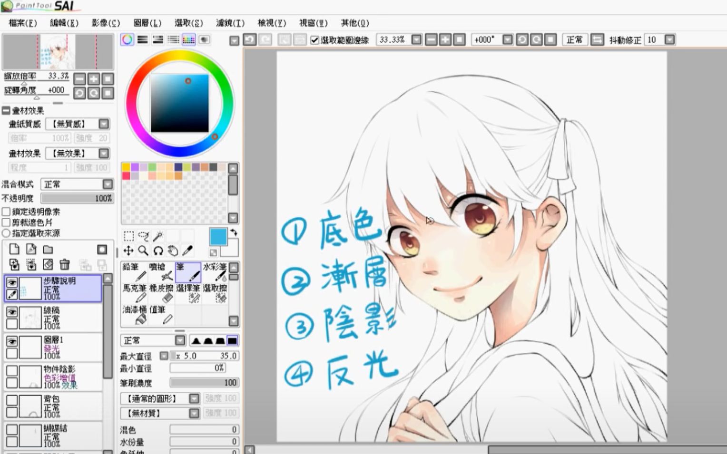Open the 抖動修正 stabilizer dropdown

[x=669, y=39]
